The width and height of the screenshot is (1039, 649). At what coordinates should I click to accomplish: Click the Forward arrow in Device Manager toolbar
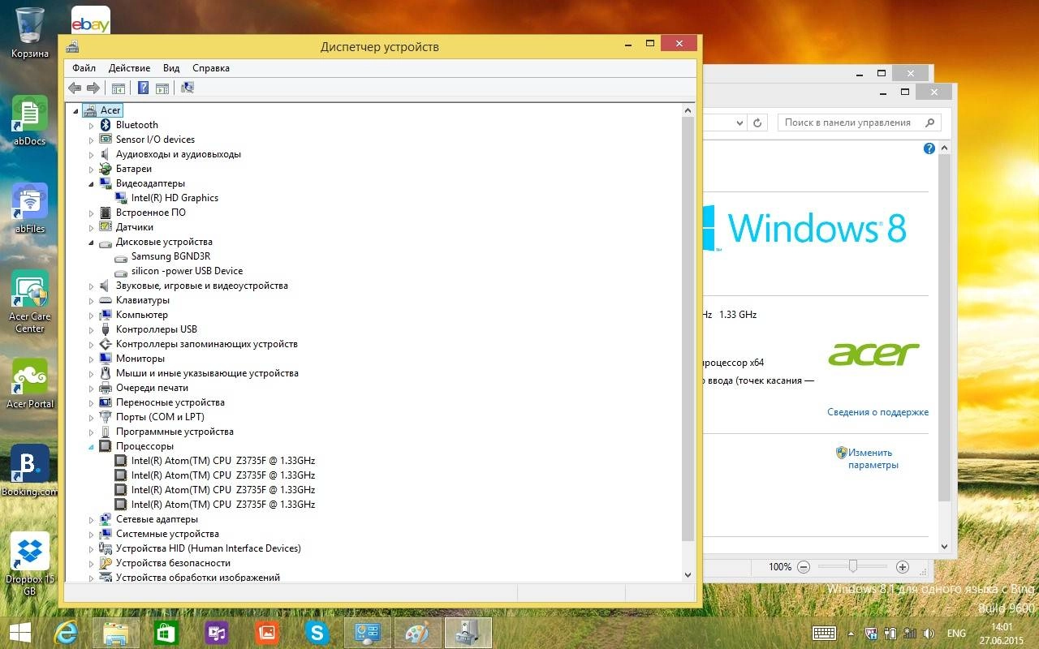point(93,88)
